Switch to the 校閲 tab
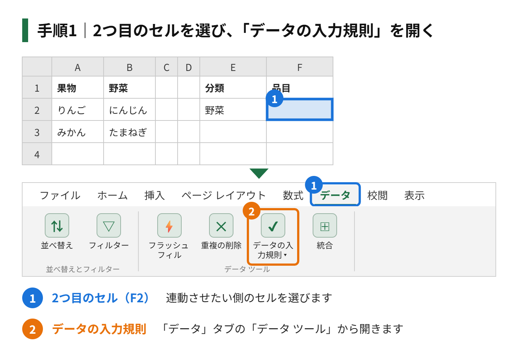 [x=377, y=195]
